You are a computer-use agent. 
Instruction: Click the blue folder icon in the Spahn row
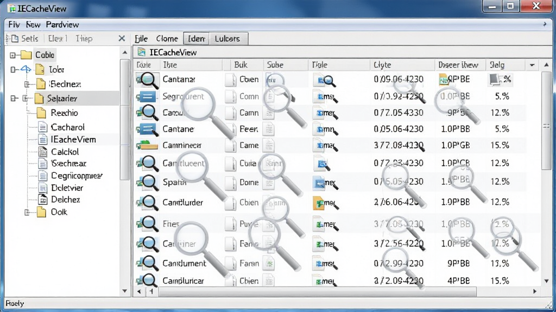pos(319,183)
